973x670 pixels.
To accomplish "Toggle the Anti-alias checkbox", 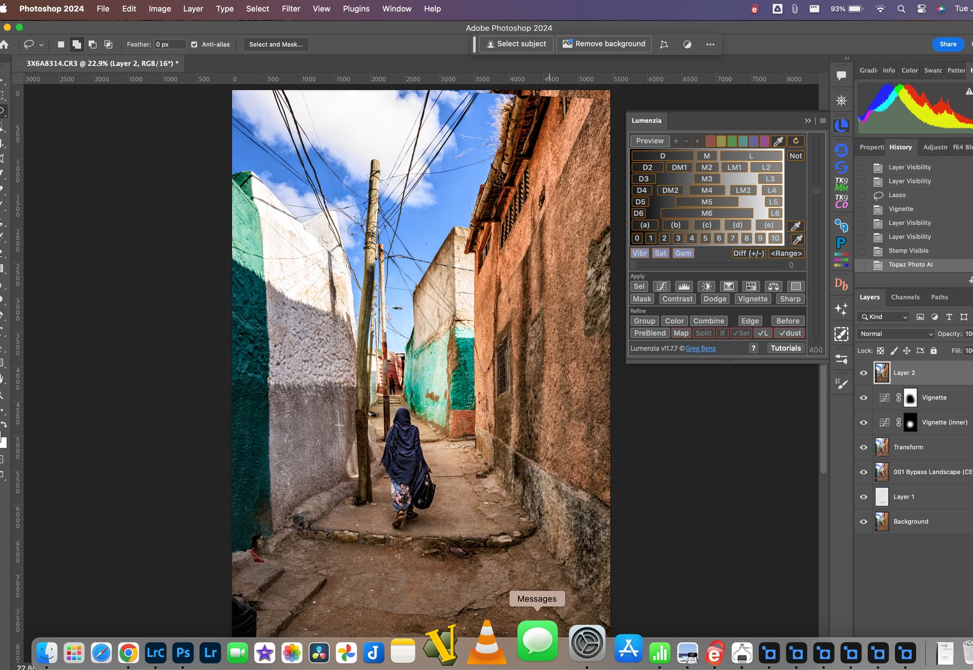I will 194,45.
